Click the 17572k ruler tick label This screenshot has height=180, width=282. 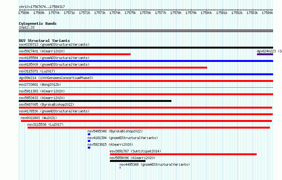click(85, 13)
